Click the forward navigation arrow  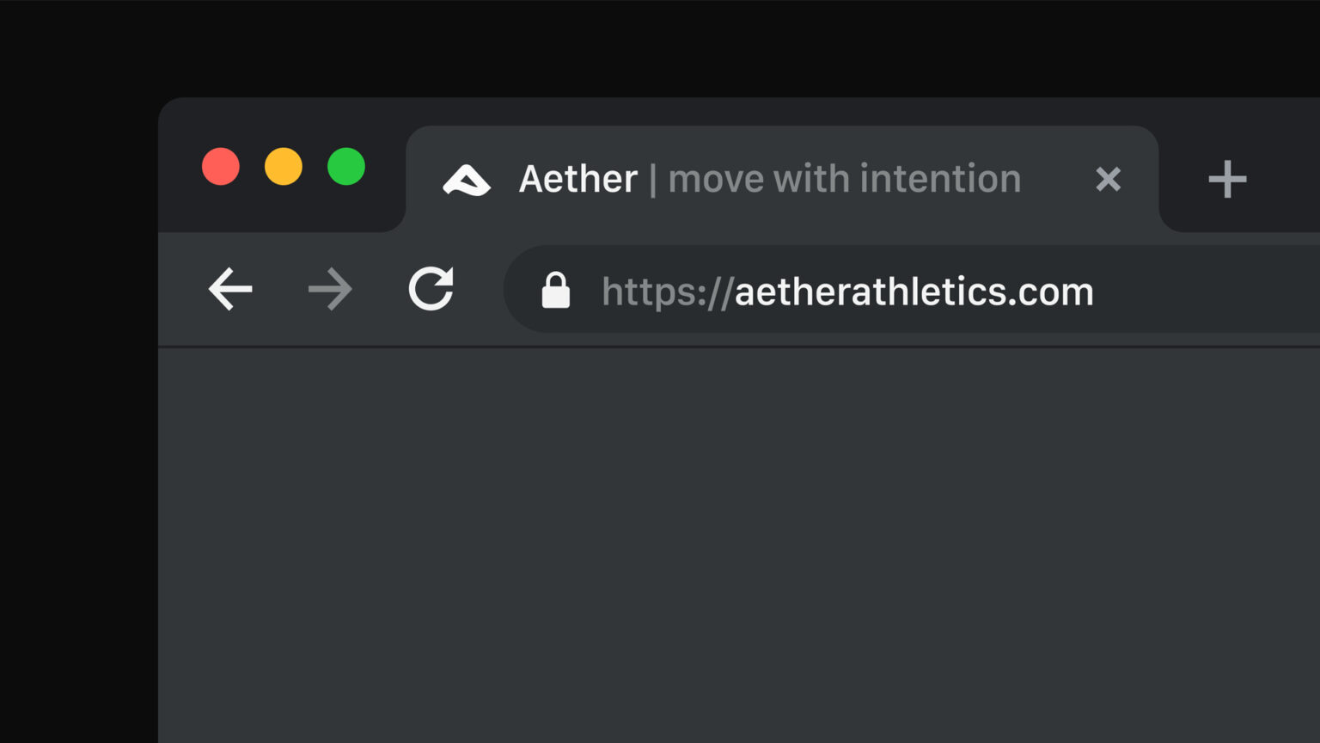331,289
